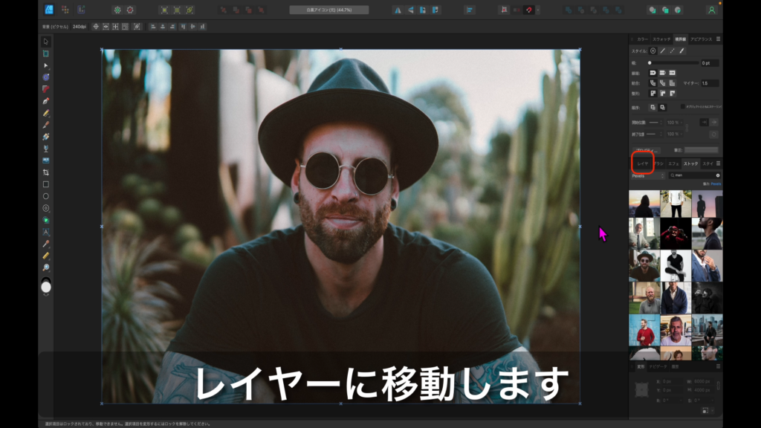Enable scale with object checkbox

pyautogui.click(x=683, y=107)
